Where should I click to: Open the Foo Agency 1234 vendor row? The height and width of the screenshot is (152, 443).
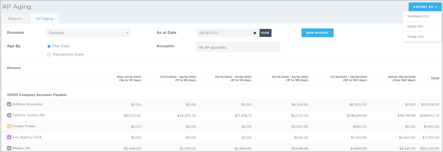(x=27, y=137)
